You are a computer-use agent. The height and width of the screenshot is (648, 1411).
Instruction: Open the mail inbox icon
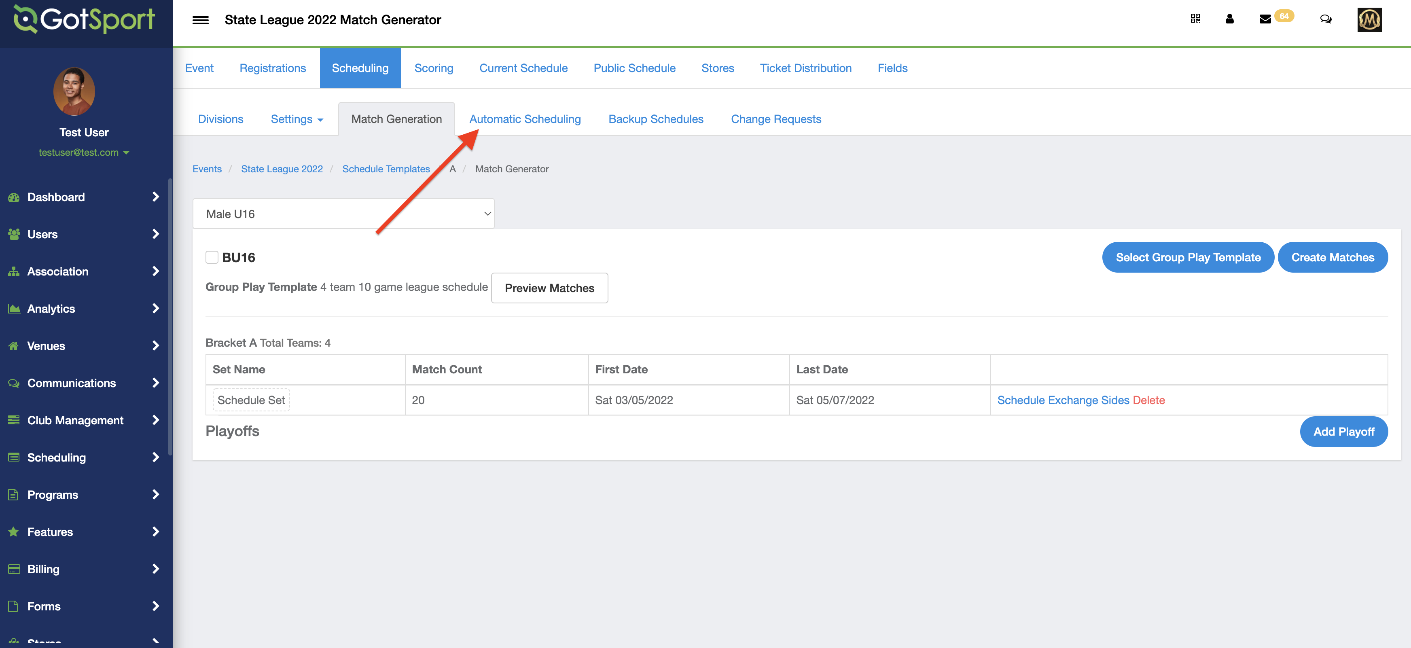1265,19
